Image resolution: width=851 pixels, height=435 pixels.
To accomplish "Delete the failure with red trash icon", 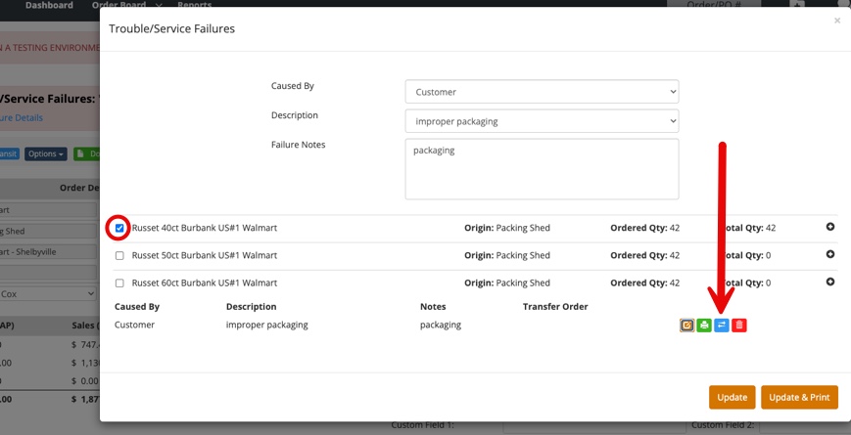I will (739, 325).
